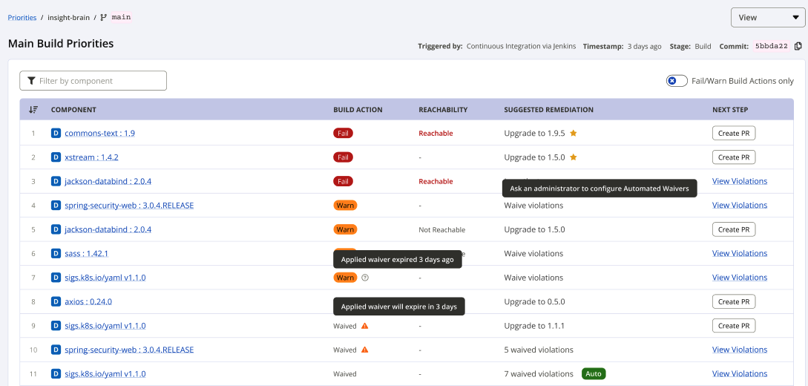This screenshot has width=808, height=386.
Task: Create PR for xstream : 1.4.2
Action: pos(734,157)
